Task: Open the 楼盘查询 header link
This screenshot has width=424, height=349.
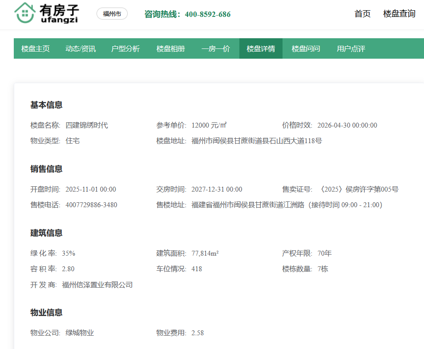Action: pos(399,14)
